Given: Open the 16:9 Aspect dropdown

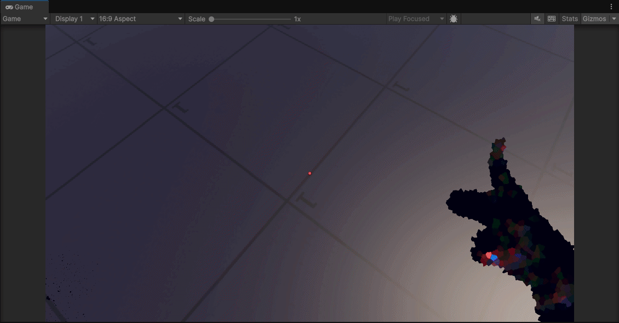Looking at the screenshot, I should tap(141, 19).
